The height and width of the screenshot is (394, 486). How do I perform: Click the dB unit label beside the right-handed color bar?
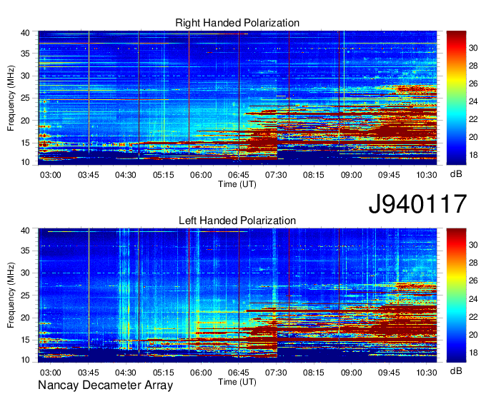[x=456, y=174]
